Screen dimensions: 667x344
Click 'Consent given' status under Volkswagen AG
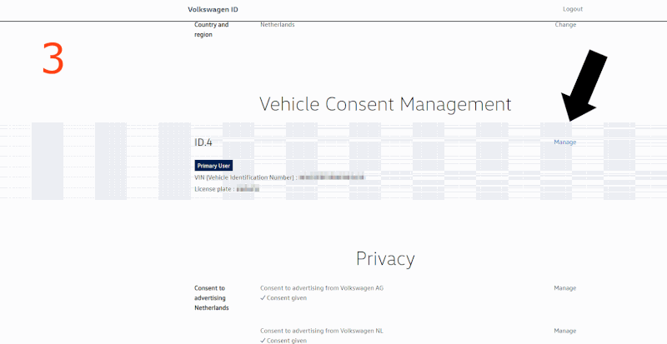pyautogui.click(x=283, y=298)
